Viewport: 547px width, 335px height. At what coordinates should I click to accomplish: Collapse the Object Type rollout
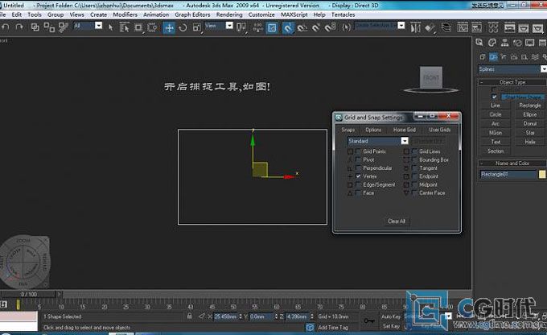click(x=512, y=82)
